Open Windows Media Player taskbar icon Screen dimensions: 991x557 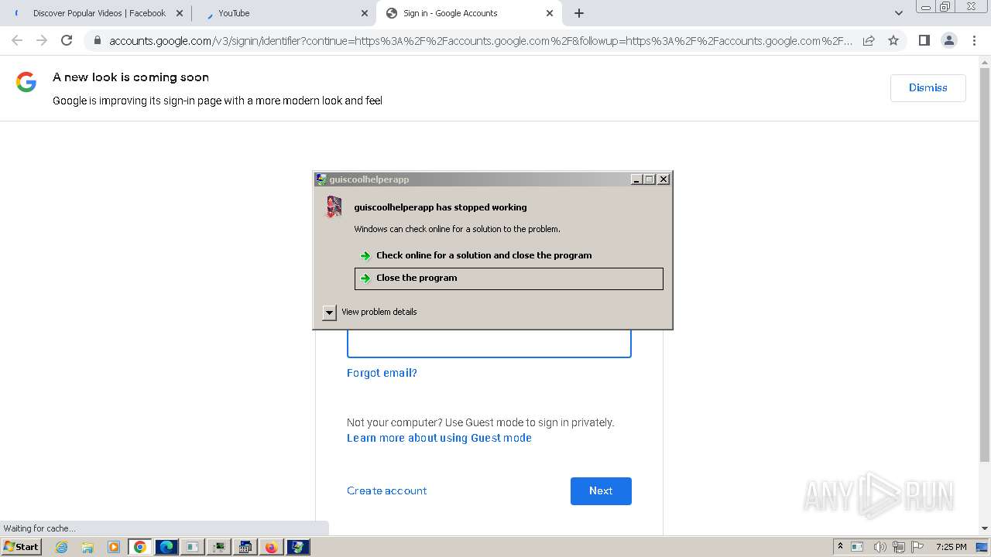113,547
